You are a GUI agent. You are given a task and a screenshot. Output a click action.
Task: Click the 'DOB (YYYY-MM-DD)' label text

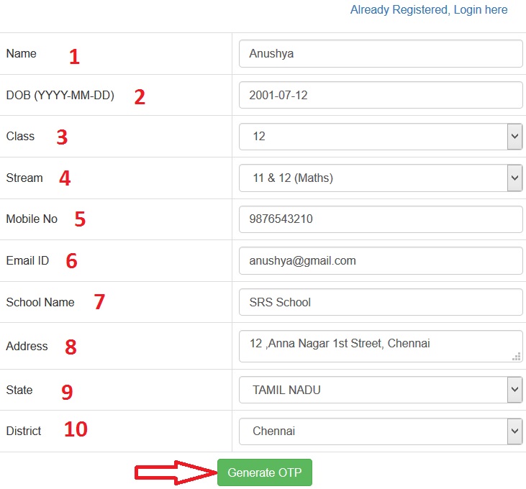(x=60, y=95)
